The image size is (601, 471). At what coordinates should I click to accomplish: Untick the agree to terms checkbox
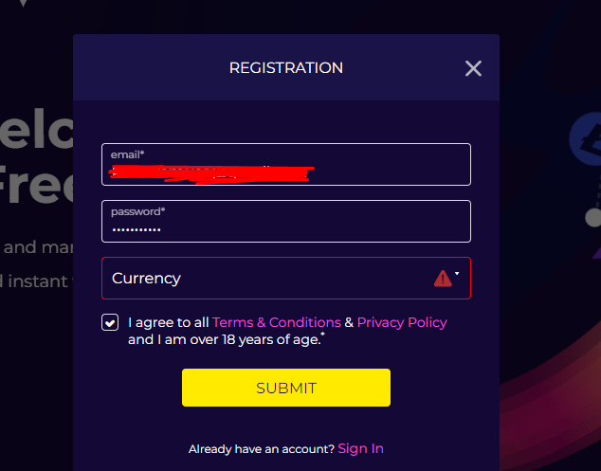point(110,322)
